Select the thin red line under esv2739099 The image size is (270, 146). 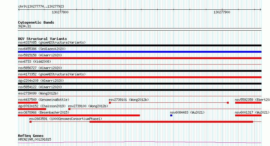coord(140,96)
